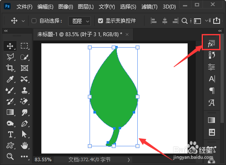Select the Magic Eraser tool

coord(24,101)
